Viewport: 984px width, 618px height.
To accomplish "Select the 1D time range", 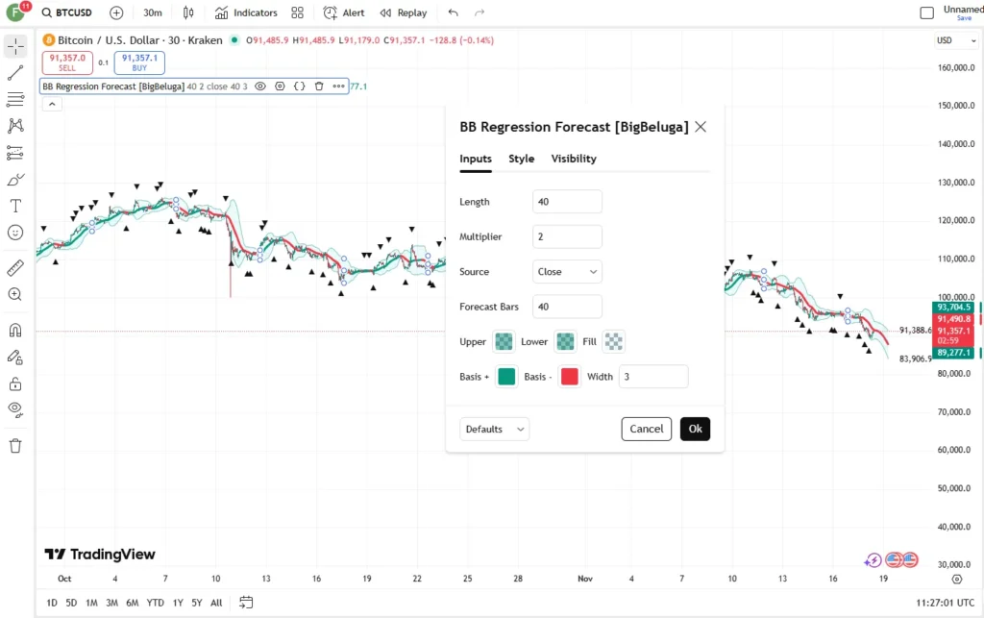I will [52, 603].
